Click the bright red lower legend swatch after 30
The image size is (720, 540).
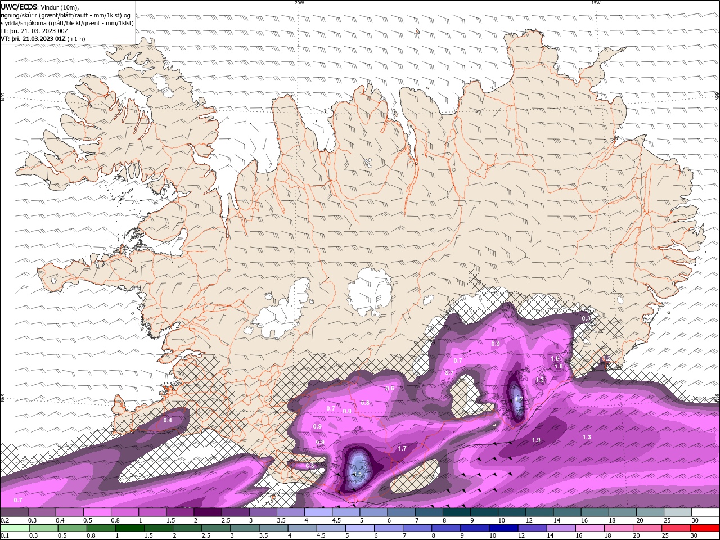[705, 528]
